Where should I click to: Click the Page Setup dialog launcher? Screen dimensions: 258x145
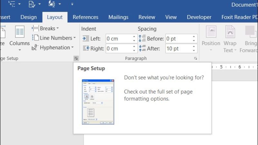point(76,58)
